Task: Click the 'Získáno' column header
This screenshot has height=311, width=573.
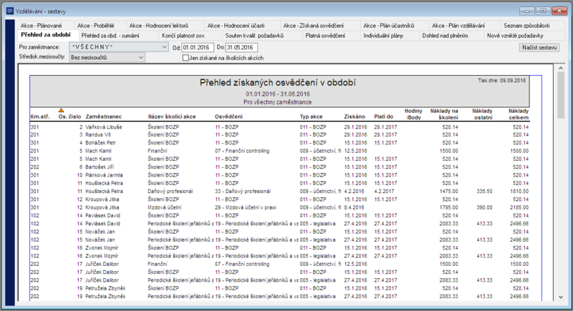Action: [355, 117]
